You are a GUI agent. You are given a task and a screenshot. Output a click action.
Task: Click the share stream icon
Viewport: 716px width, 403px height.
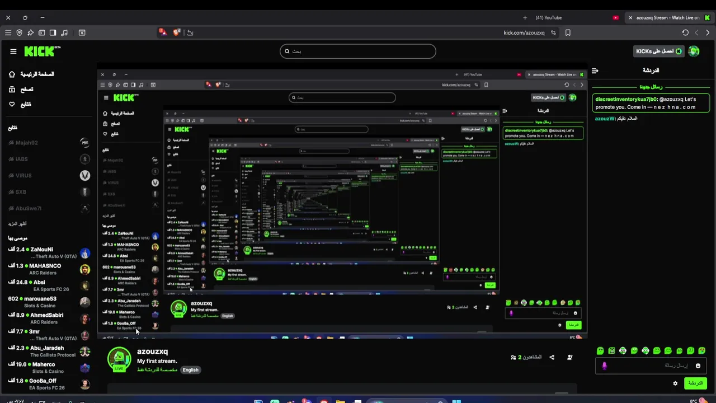tap(552, 357)
